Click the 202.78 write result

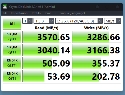(x=97, y=76)
